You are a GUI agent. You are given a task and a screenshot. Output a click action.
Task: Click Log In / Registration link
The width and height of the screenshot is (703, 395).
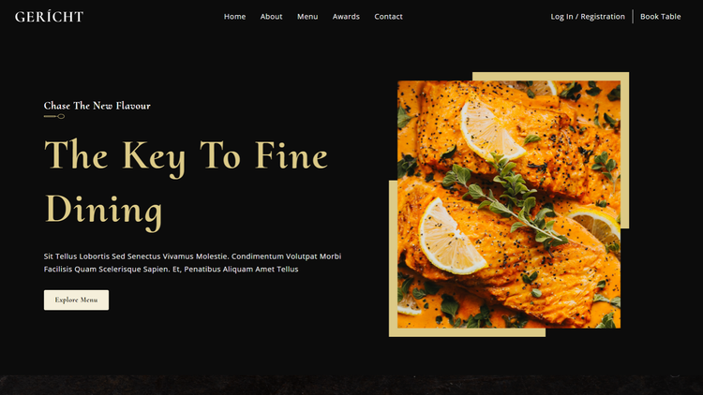coord(588,17)
